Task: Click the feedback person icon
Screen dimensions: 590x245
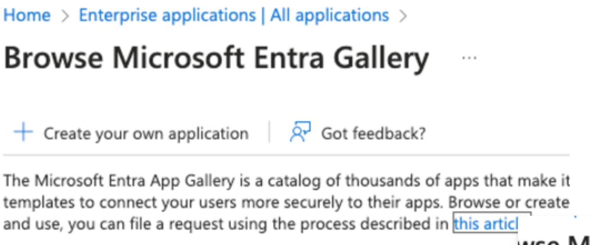Action: (x=301, y=133)
